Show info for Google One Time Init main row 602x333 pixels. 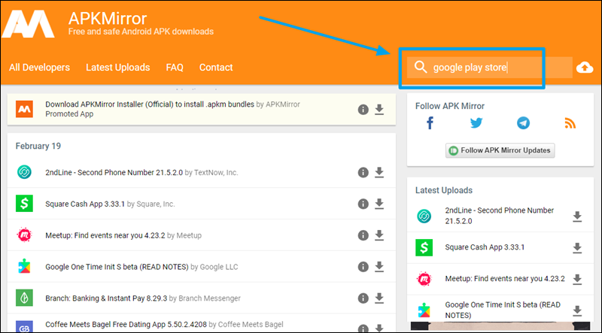pyautogui.click(x=363, y=267)
